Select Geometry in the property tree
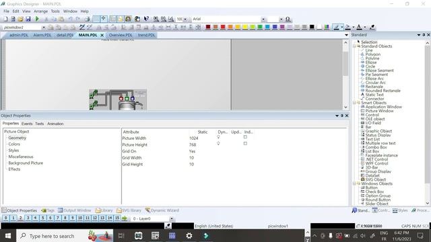The width and height of the screenshot is (431, 242). tap(18, 138)
